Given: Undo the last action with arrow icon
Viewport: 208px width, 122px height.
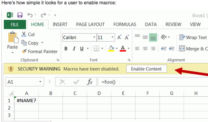Looking at the screenshot, I should click(x=30, y=15).
